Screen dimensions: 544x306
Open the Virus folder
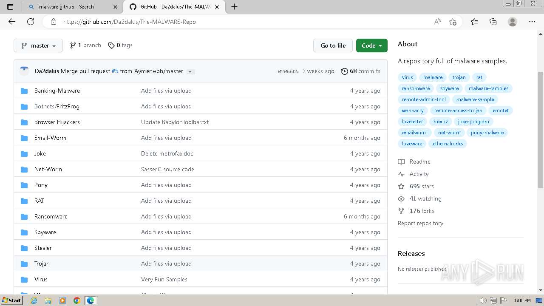click(x=41, y=279)
